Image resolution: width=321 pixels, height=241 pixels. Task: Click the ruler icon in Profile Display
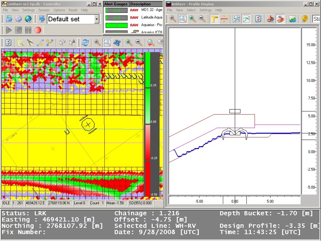point(215,19)
